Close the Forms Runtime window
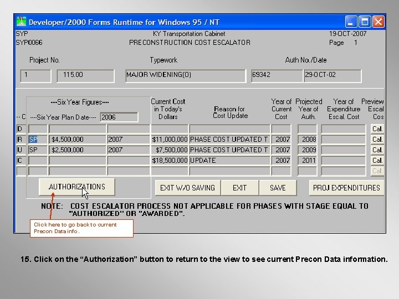Viewport: 399px width, 299px height. point(378,22)
